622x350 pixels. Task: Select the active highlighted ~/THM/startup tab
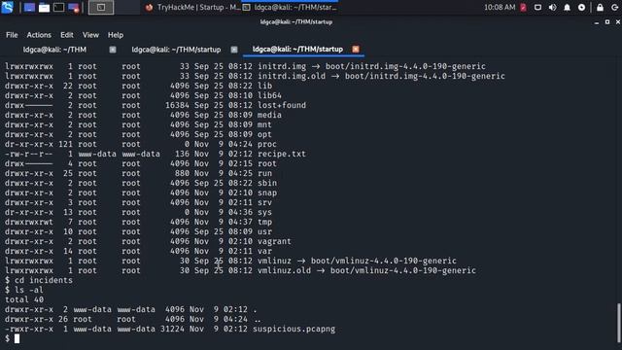pos(297,50)
